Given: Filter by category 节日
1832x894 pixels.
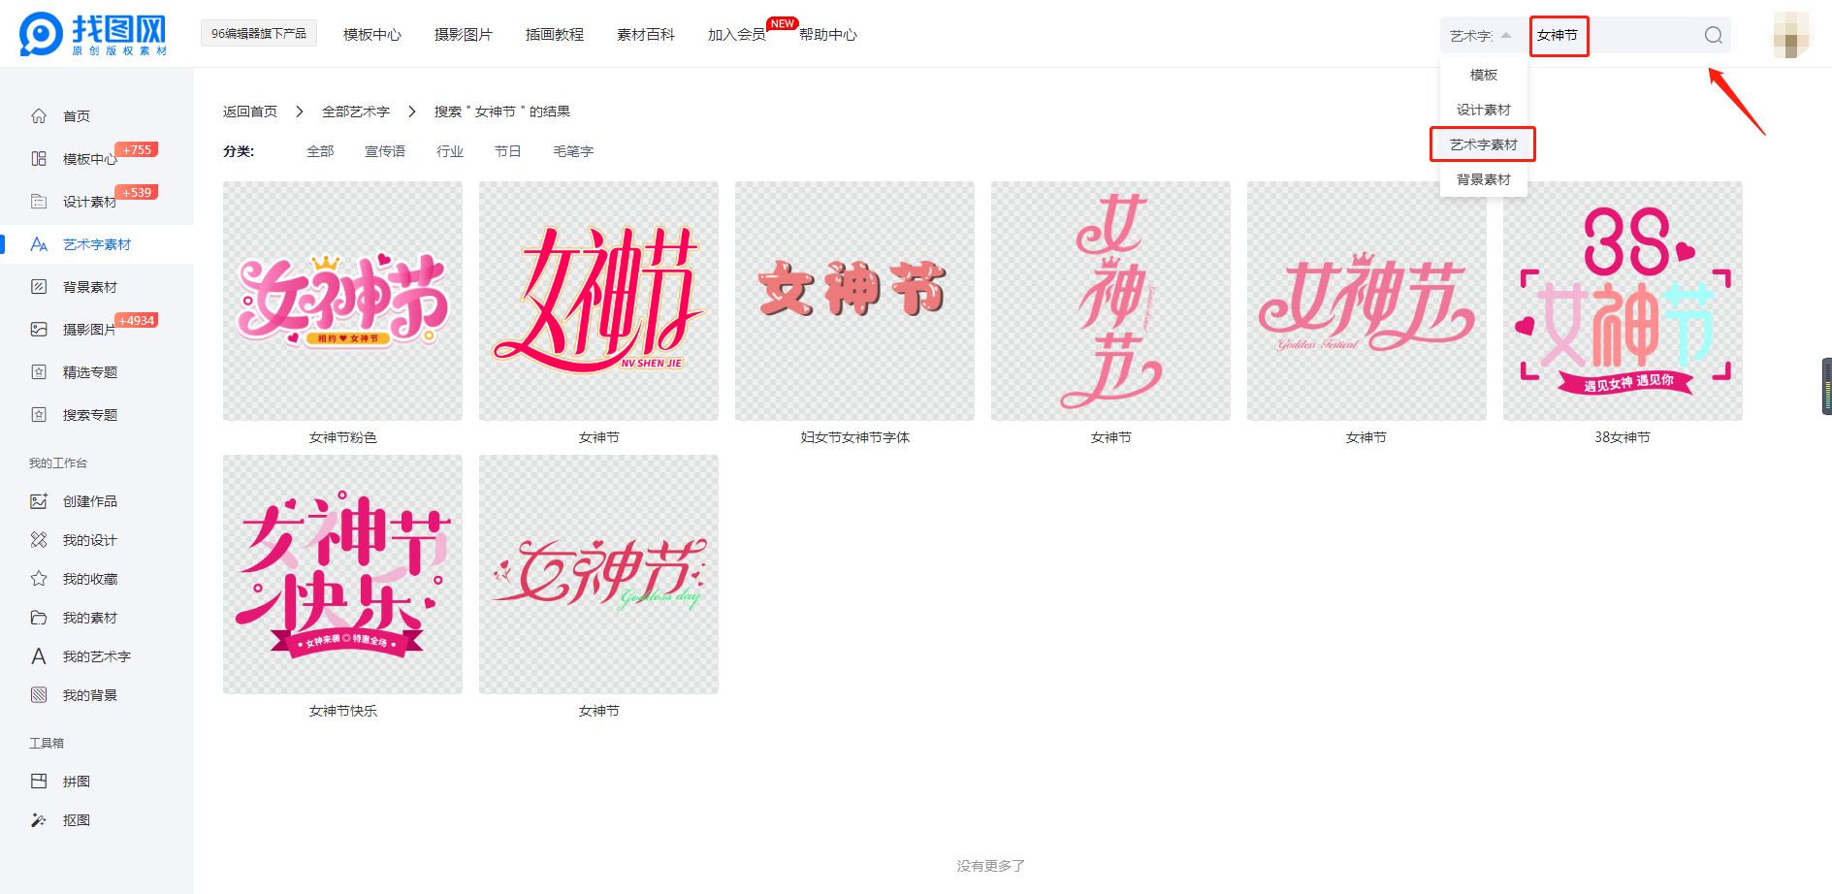Looking at the screenshot, I should (508, 151).
